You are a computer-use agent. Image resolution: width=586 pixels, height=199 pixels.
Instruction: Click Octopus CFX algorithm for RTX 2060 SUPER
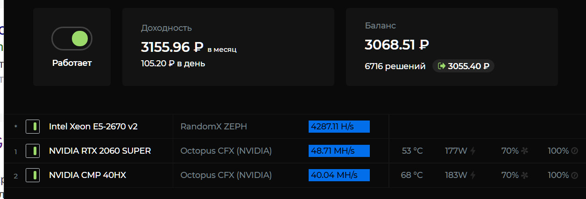click(226, 151)
